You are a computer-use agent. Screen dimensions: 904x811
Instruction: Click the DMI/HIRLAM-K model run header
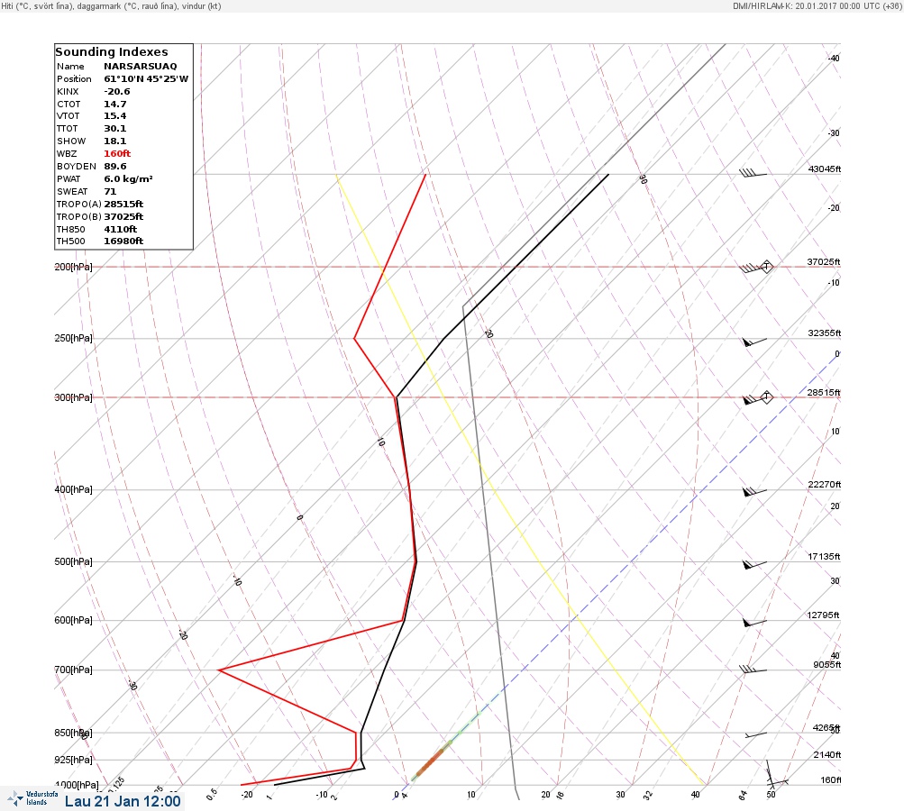[817, 5]
